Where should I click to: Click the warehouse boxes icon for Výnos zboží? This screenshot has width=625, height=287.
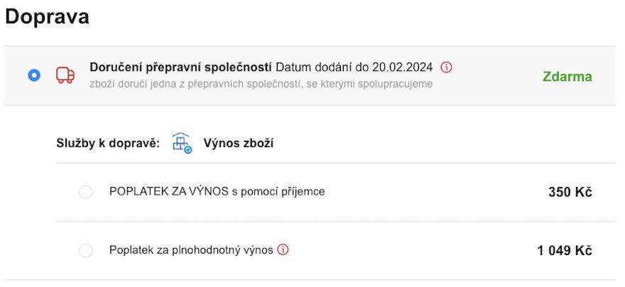tap(182, 143)
